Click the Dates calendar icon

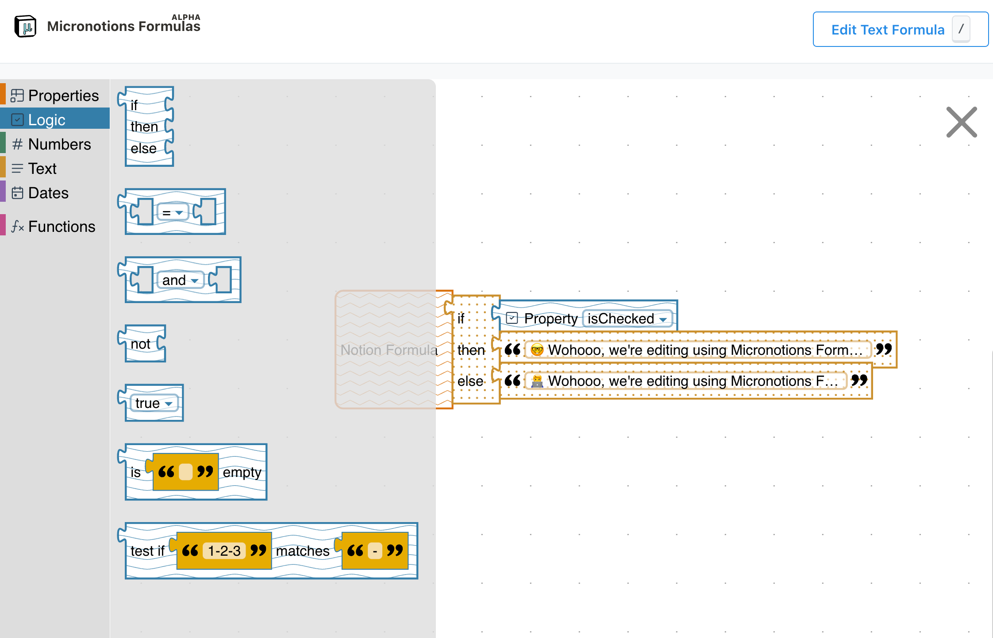point(17,193)
